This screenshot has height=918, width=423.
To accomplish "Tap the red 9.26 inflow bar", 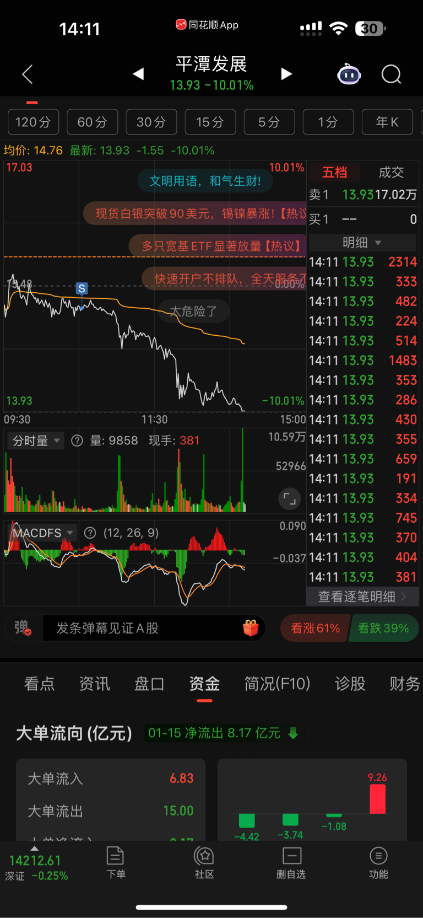I will coord(377,799).
